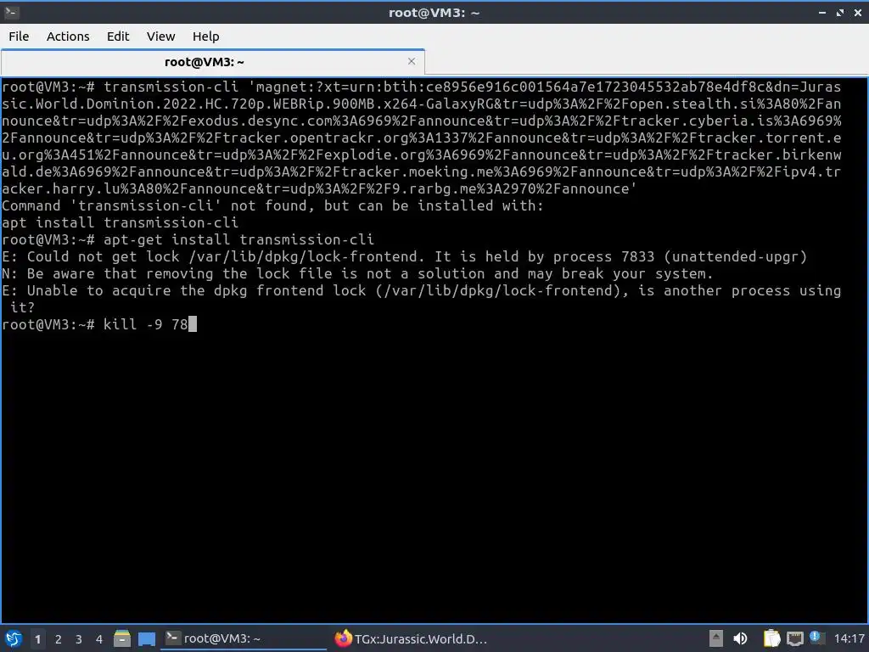Open the View menu
869x652 pixels.
[160, 37]
